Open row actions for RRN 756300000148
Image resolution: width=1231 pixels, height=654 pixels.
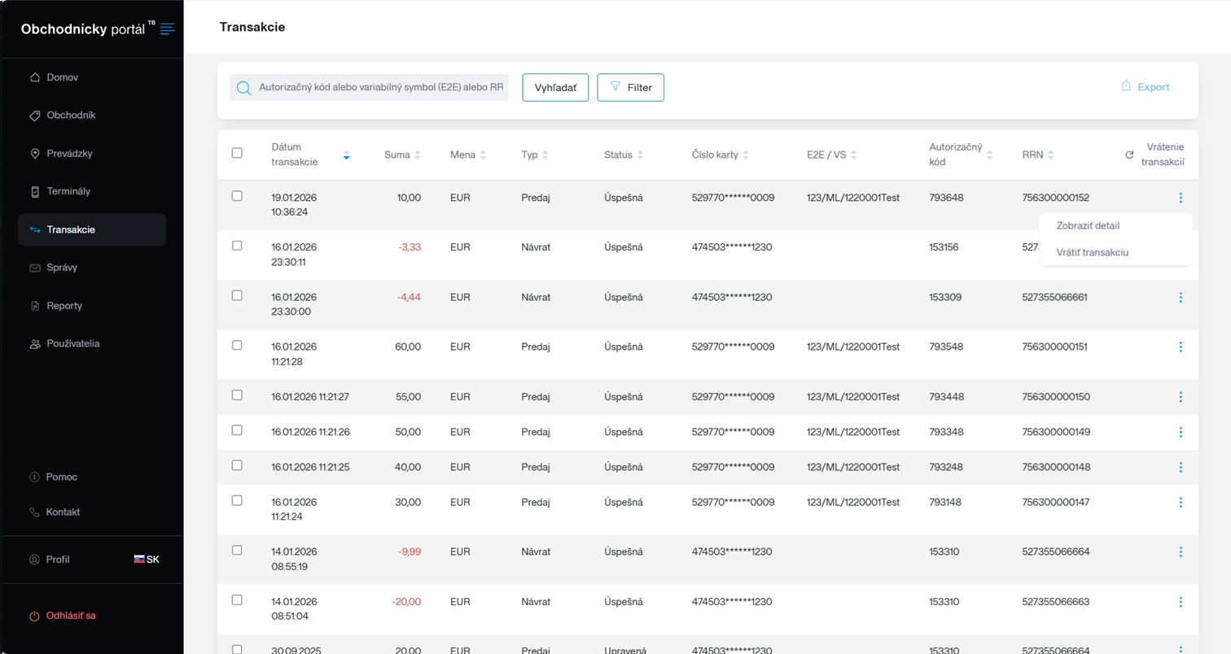pyautogui.click(x=1181, y=468)
